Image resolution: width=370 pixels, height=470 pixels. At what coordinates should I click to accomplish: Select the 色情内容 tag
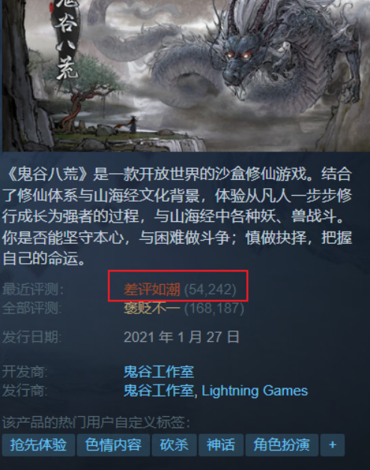click(x=113, y=445)
